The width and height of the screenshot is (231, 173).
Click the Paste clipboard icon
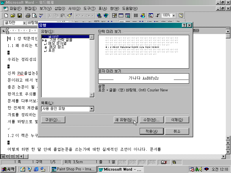(63, 16)
